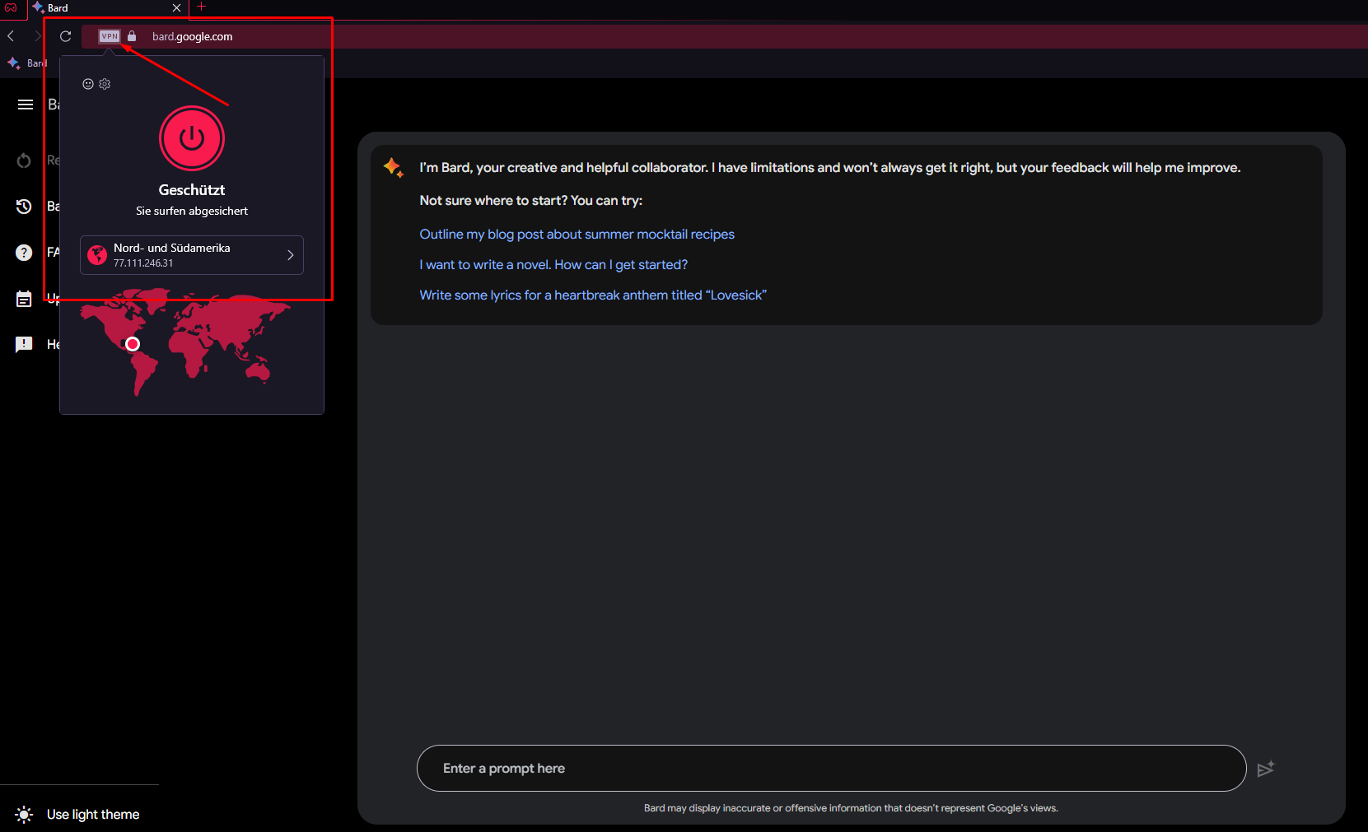Click the site lock icon for security info
Viewport: 1368px width, 832px height.
(x=132, y=36)
